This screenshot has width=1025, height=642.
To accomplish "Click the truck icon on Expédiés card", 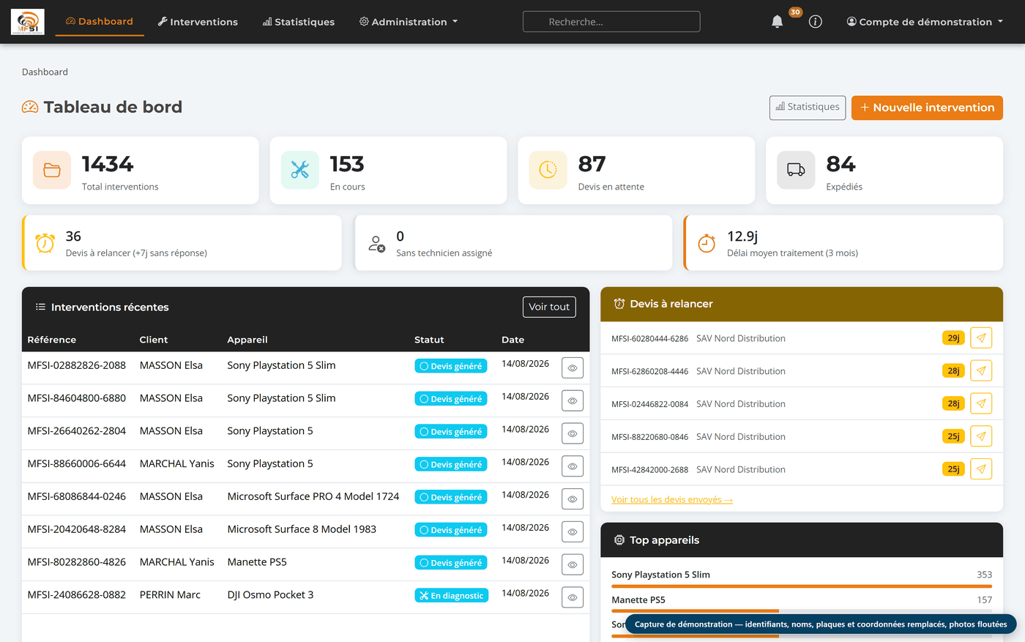I will [796, 170].
